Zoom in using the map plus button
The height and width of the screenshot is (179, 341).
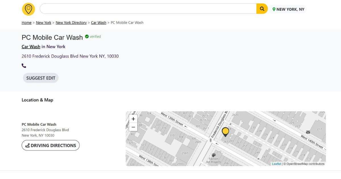click(x=133, y=119)
